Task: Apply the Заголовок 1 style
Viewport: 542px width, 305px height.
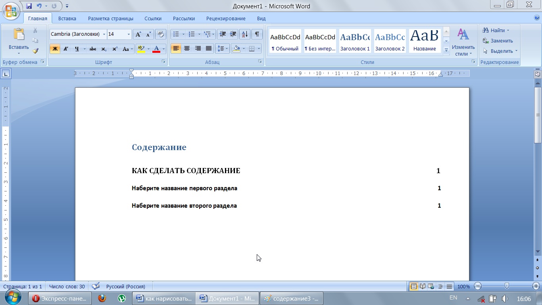Action: tap(355, 41)
